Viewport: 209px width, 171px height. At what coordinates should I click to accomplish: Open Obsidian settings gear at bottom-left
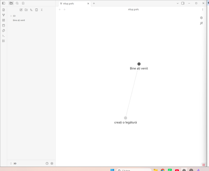pos(52,163)
